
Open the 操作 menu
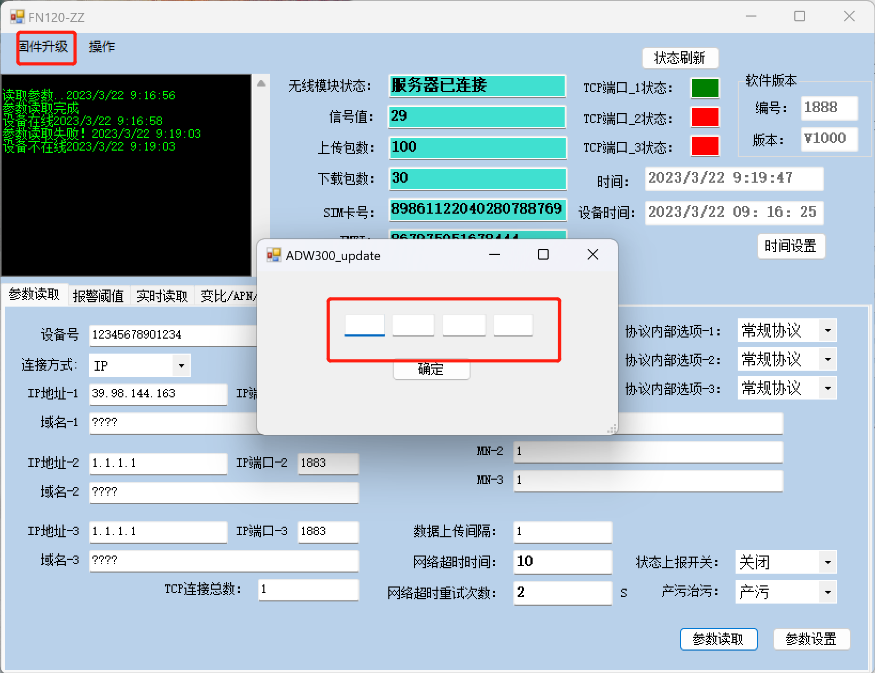[x=101, y=47]
